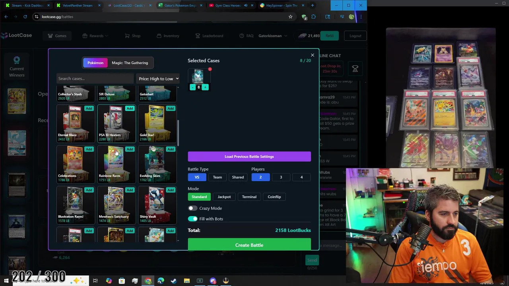Close the battle creation dialog
509x286 pixels.
tap(312, 55)
